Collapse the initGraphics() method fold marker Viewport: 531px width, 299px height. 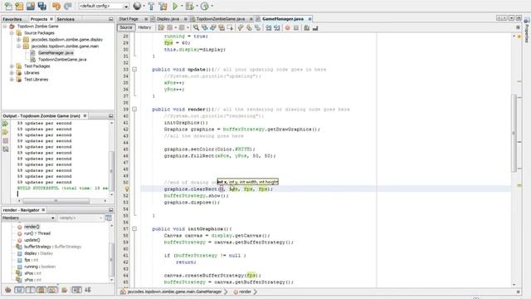click(x=134, y=229)
